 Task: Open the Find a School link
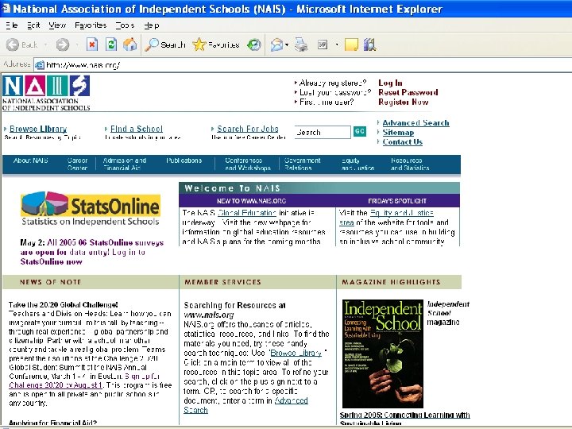pyautogui.click(x=137, y=129)
